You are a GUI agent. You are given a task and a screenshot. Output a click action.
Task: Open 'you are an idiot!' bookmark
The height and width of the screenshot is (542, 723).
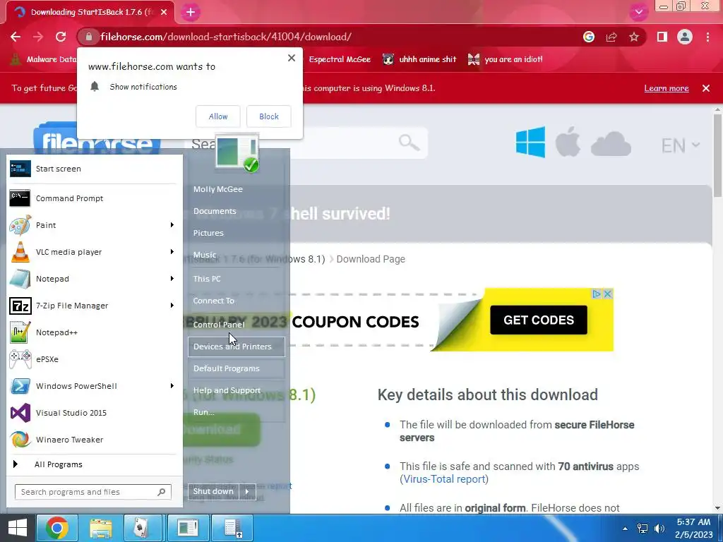tap(506, 59)
